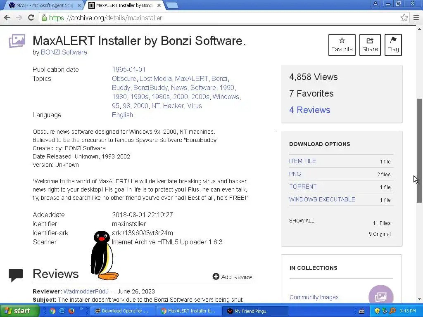Screen dimensions: 423x317
Task: Click the scrollbar down arrow
Action: point(419,299)
